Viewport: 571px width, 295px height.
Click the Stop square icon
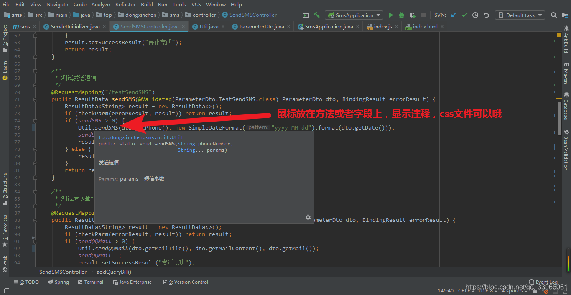[x=423, y=15]
